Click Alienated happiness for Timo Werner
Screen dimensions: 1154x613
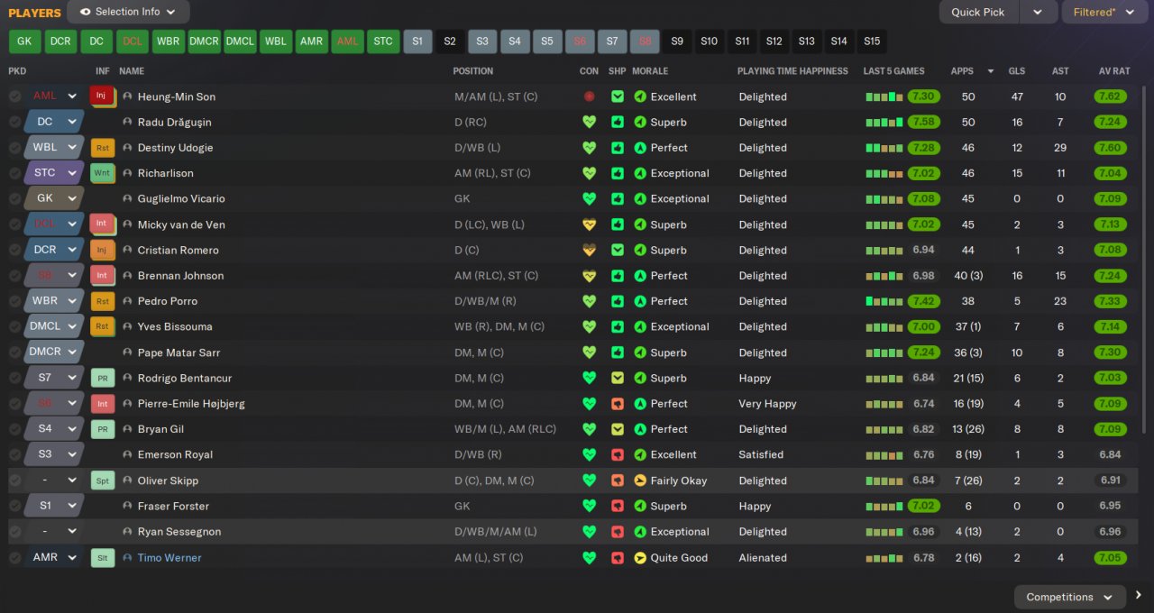coord(763,558)
